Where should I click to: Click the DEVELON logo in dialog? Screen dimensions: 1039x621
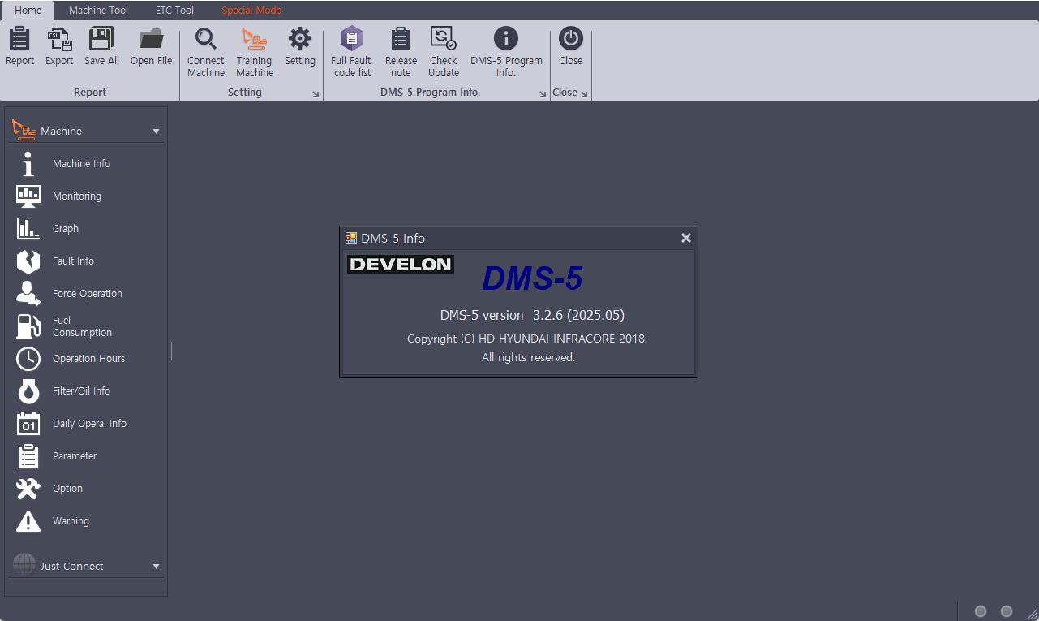tap(401, 264)
